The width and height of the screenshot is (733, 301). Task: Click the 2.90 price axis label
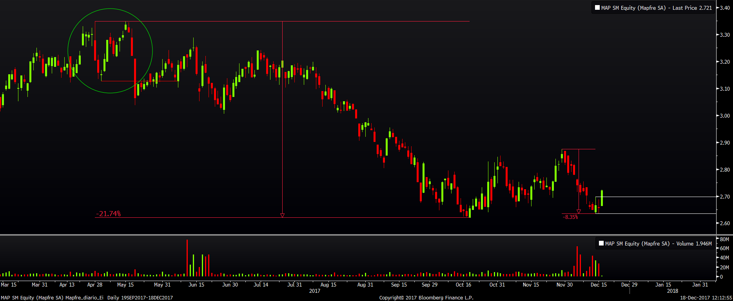coord(725,143)
